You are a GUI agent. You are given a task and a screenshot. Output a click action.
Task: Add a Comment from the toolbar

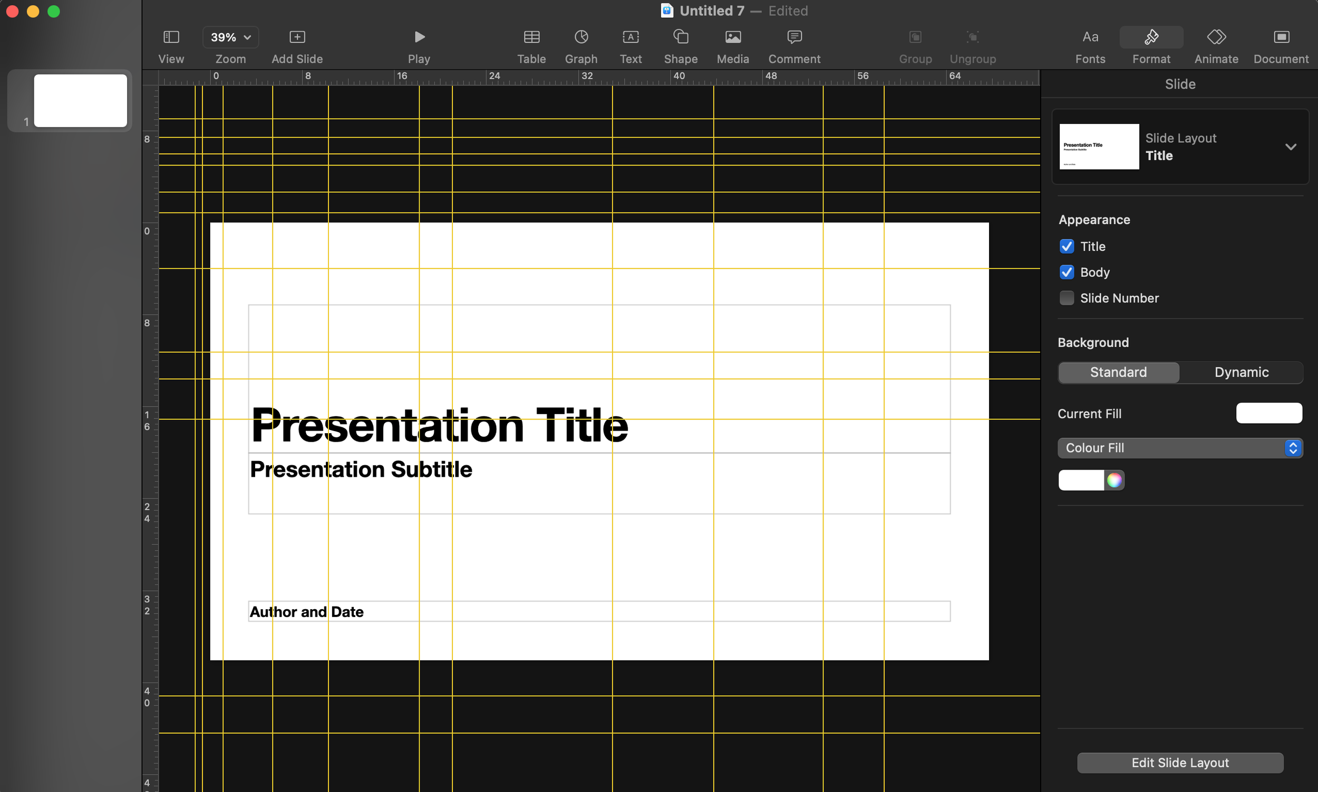(x=794, y=37)
